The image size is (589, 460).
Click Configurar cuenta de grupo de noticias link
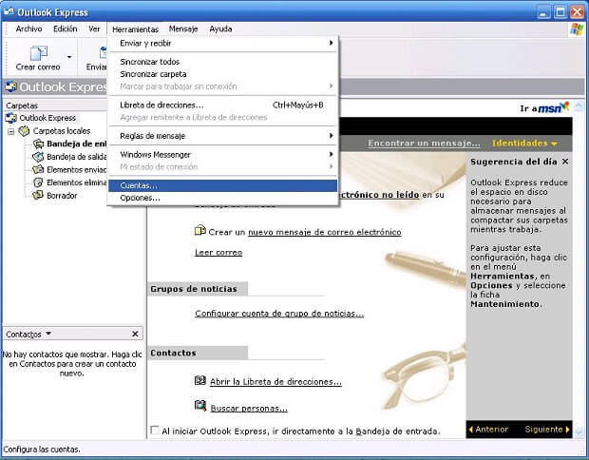click(x=279, y=314)
